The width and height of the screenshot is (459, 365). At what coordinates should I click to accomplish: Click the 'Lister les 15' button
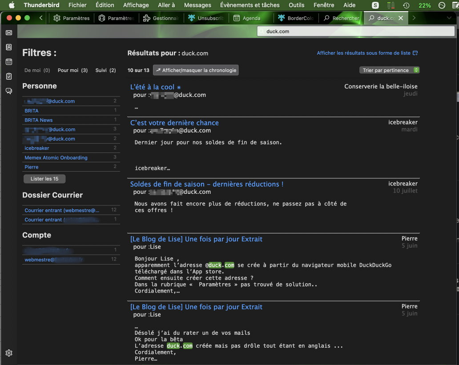(44, 179)
